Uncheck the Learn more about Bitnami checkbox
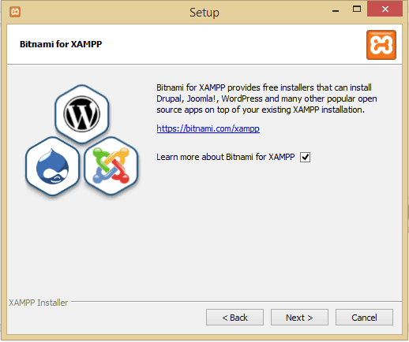 click(305, 157)
